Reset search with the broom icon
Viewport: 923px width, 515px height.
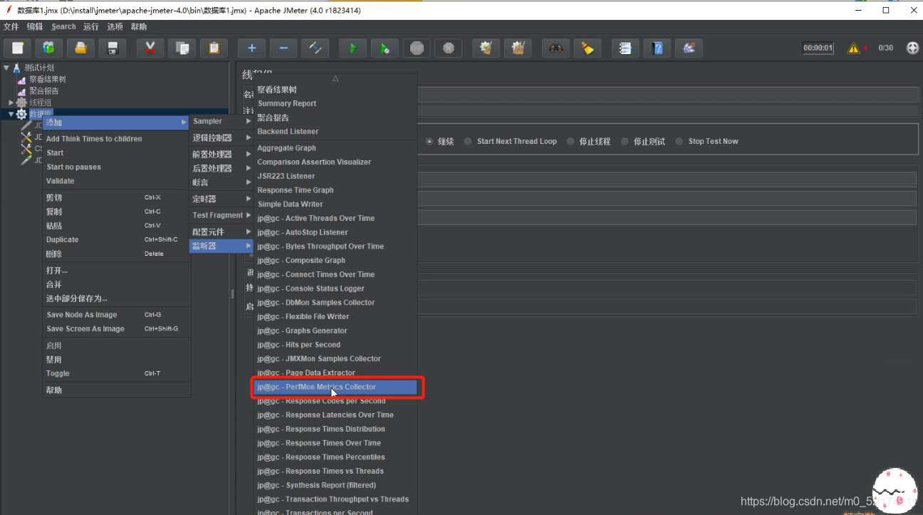588,48
